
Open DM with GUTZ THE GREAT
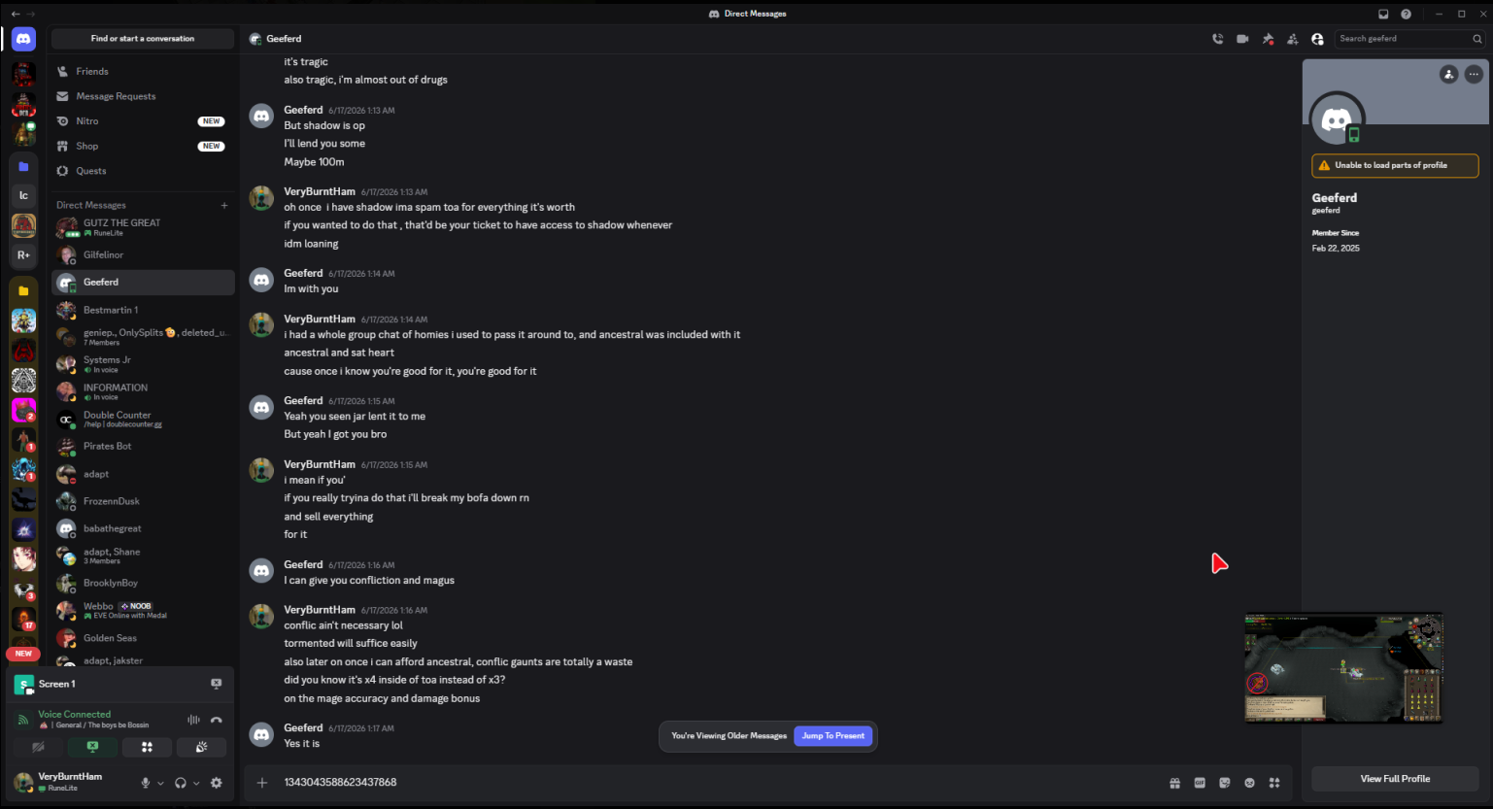[x=143, y=227]
